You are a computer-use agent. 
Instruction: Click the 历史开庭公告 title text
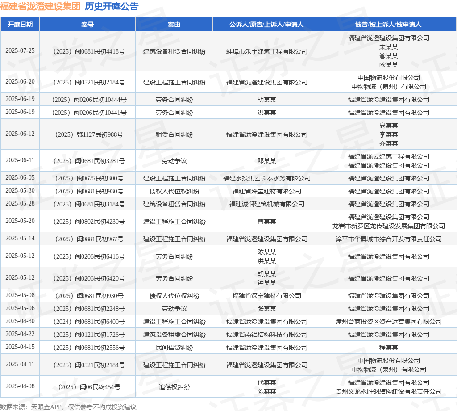click(112, 6)
